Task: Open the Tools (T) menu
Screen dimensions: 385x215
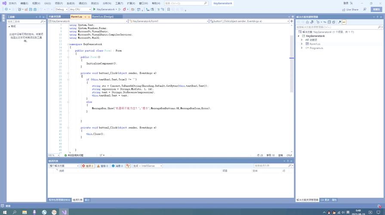Action: [119, 3]
